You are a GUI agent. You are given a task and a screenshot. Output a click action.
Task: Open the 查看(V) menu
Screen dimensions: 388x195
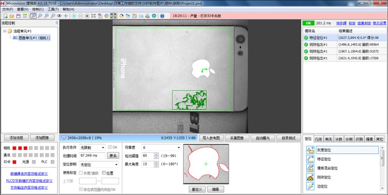pyautogui.click(x=23, y=9)
